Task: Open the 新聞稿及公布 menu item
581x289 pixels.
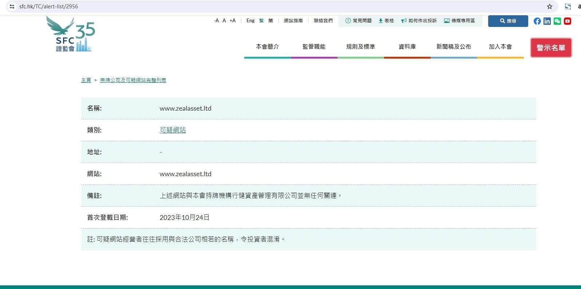Action: (454, 47)
